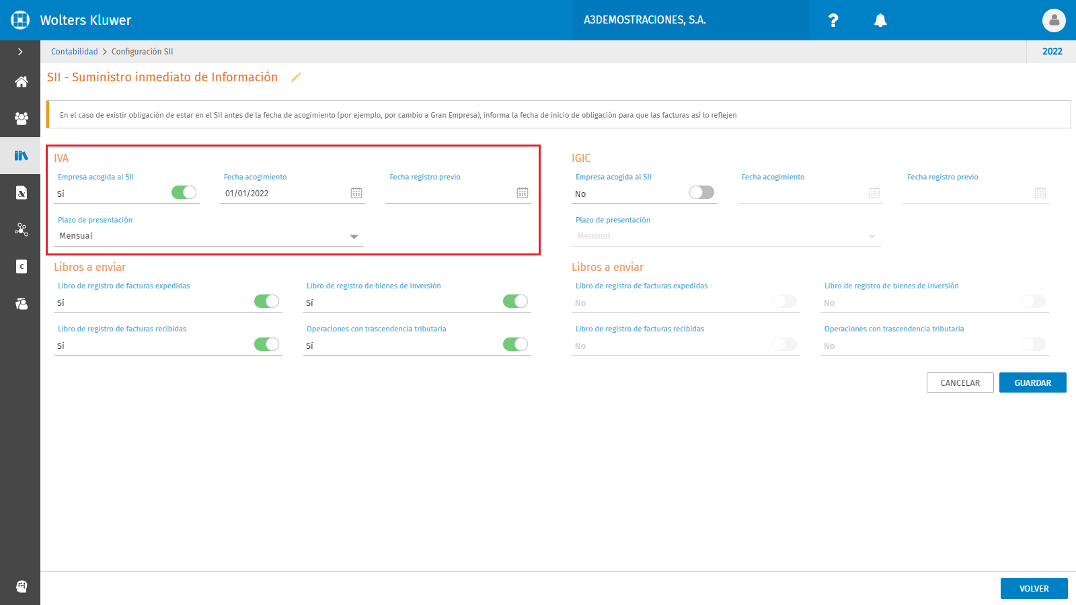Toggle IVA trascendencia tributaria switch
1076x605 pixels.
point(515,344)
